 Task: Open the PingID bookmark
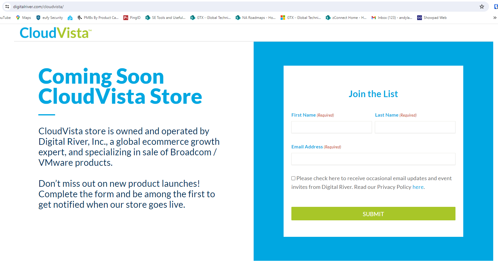132,18
